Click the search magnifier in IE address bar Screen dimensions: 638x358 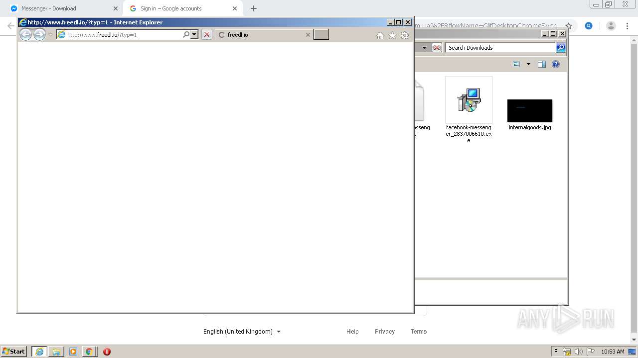tap(186, 35)
